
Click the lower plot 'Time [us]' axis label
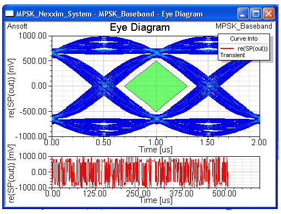tap(156, 200)
